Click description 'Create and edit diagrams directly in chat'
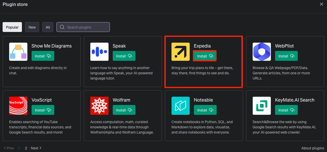The height and width of the screenshot is (152, 327). [38, 70]
